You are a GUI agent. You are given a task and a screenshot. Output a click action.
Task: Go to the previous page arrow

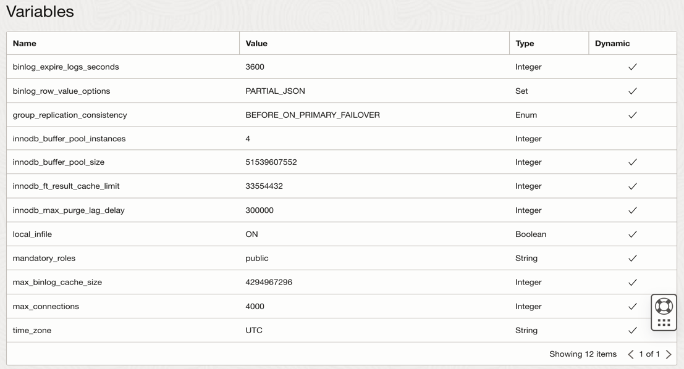[x=631, y=354]
